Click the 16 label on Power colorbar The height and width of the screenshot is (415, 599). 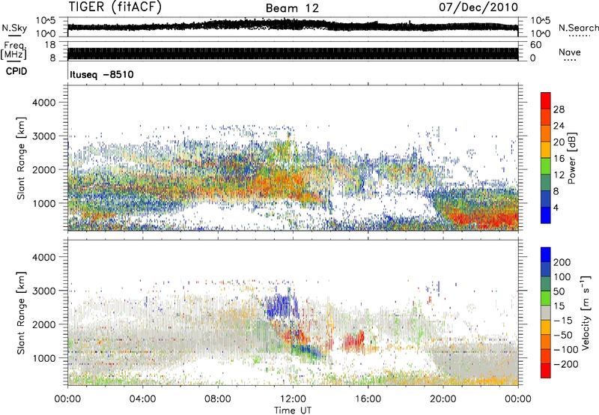point(559,159)
